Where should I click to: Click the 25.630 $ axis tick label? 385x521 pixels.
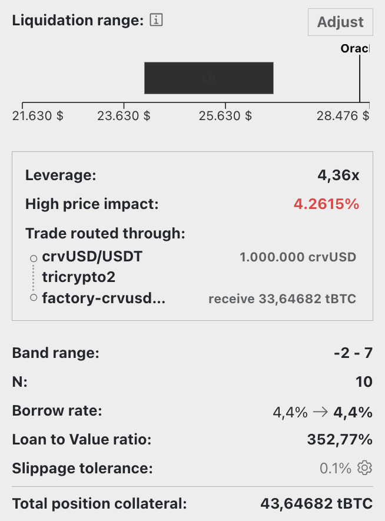[225, 116]
